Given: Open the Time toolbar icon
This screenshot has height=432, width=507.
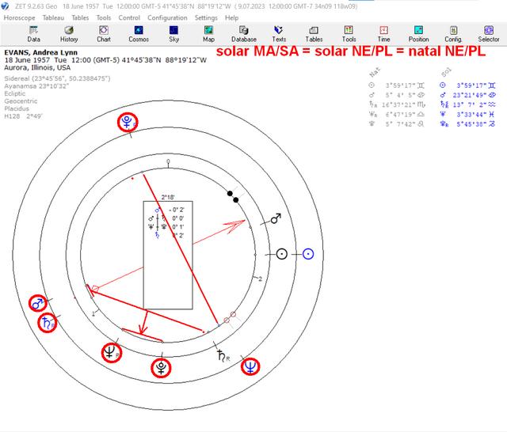Looking at the screenshot, I should [383, 34].
